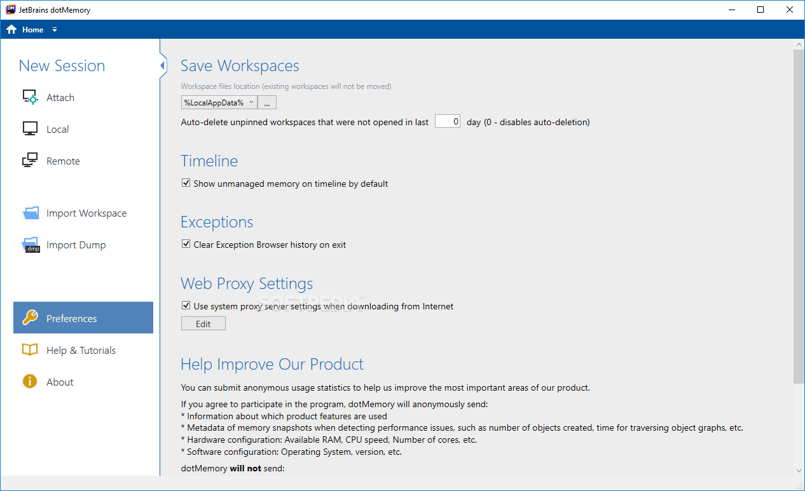Minimize the dotMemory window
The image size is (805, 491).
tap(731, 10)
